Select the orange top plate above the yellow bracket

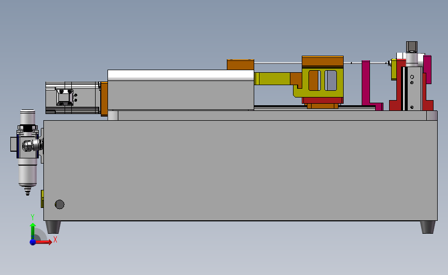tap(322, 61)
